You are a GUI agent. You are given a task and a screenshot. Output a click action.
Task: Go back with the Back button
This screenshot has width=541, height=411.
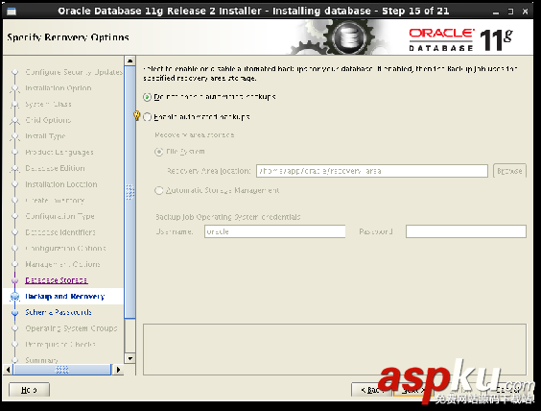(x=371, y=390)
